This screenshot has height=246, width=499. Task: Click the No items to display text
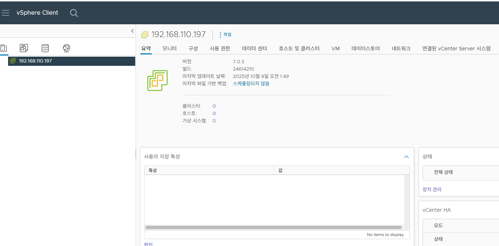[x=385, y=235]
